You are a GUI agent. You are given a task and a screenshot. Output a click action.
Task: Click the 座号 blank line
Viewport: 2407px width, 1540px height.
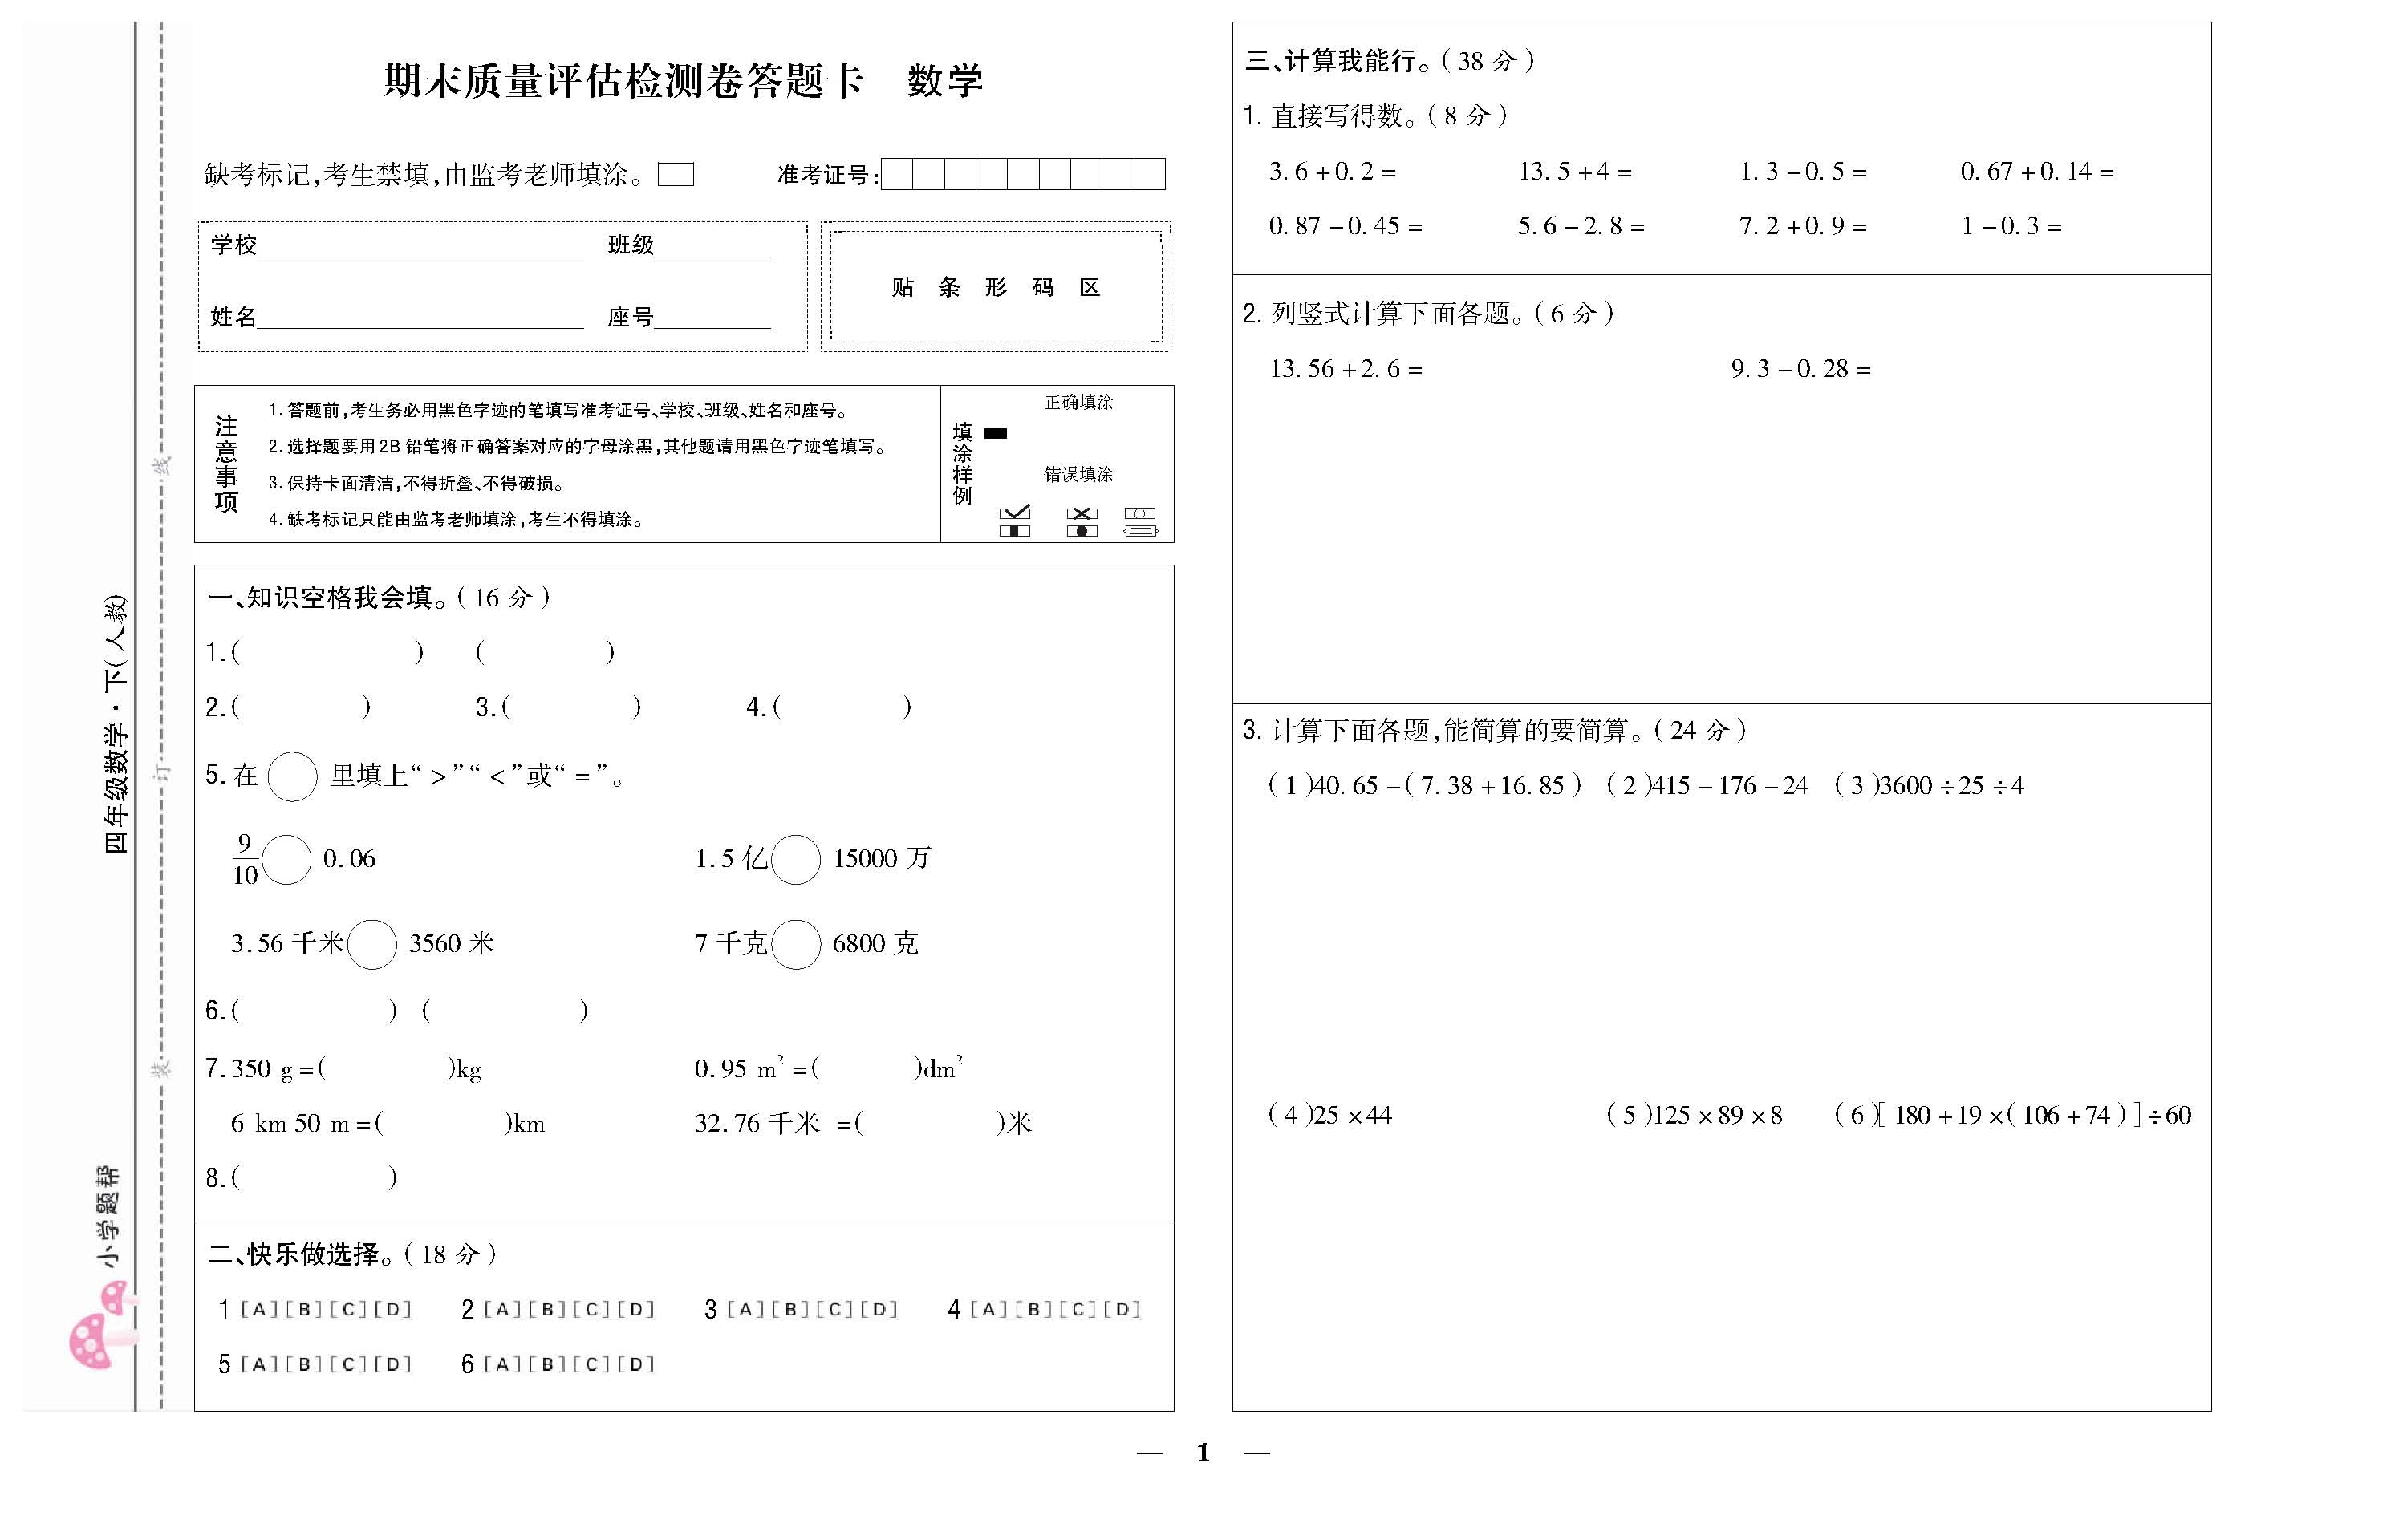click(x=713, y=317)
